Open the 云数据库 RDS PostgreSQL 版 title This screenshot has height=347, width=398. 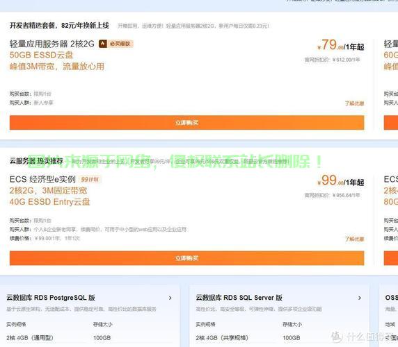(51, 298)
